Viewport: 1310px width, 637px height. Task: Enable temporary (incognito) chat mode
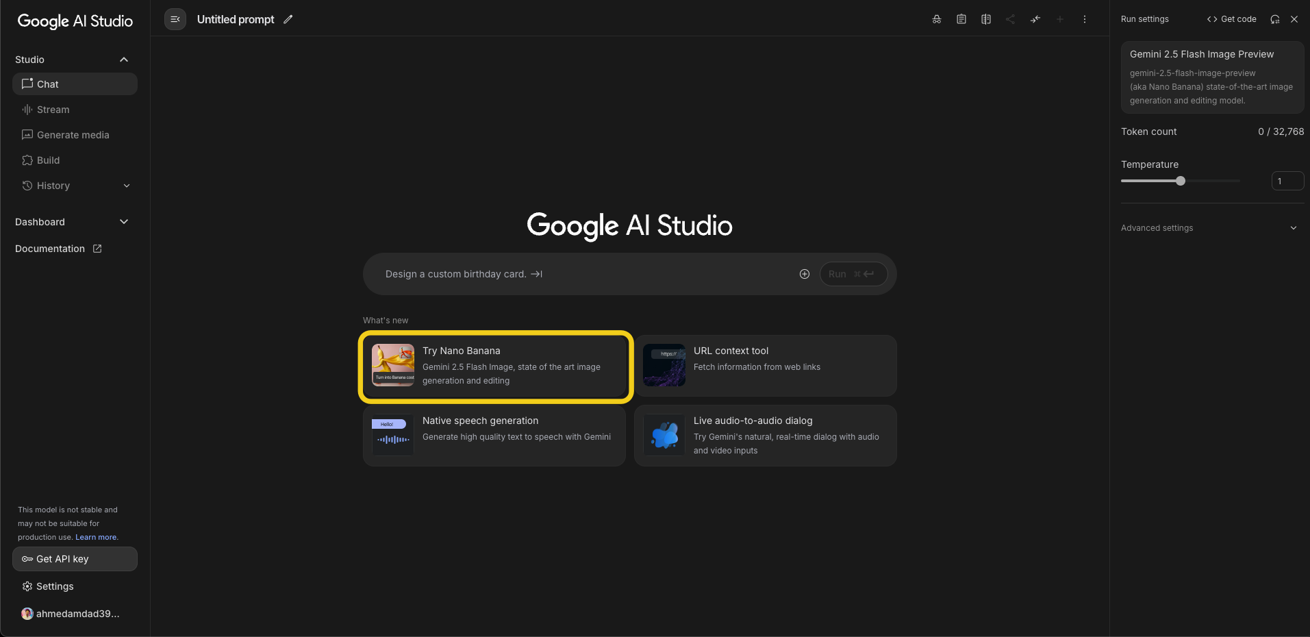(937, 19)
